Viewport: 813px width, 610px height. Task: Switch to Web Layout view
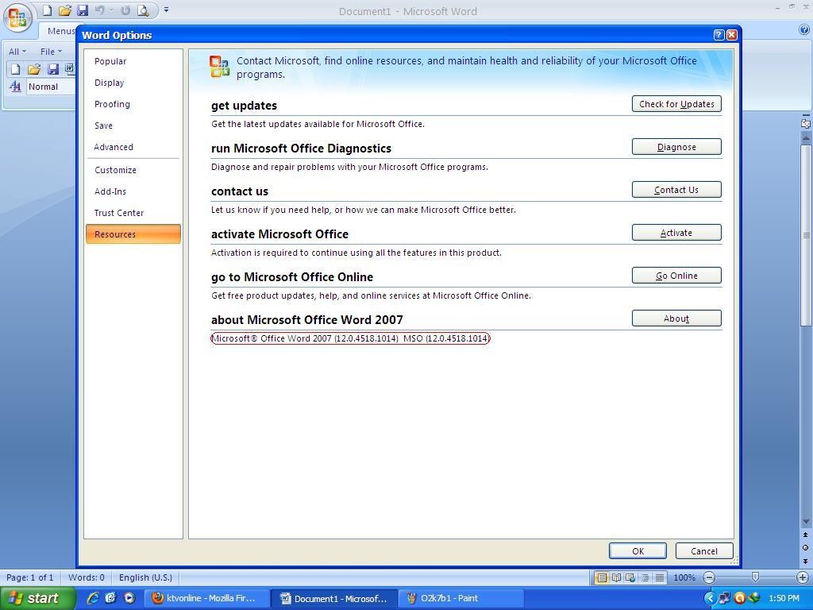(630, 577)
